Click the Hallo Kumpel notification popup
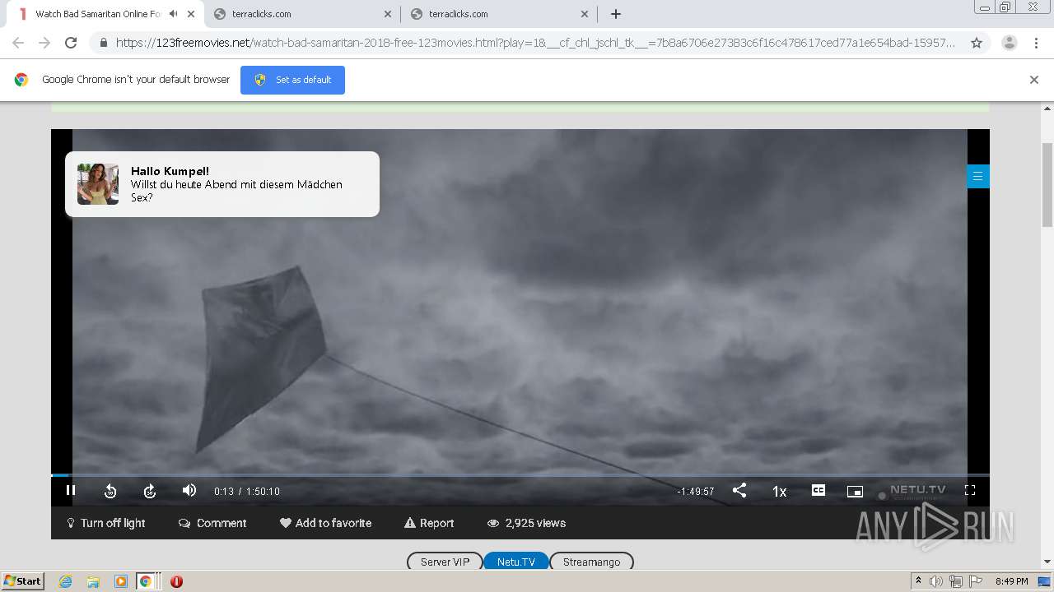 (x=222, y=184)
